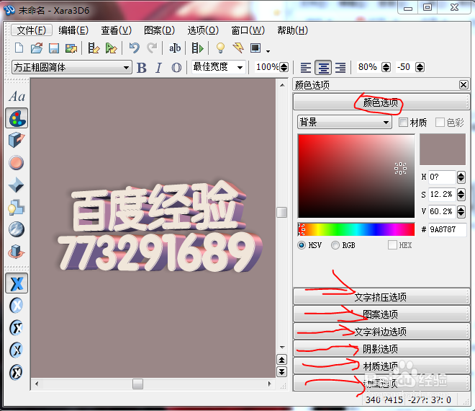Select the color palette tool icon

[17, 118]
